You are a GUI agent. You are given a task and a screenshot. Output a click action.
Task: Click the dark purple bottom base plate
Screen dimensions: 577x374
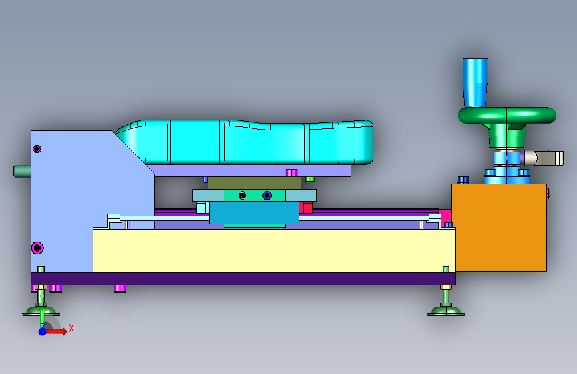[243, 279]
